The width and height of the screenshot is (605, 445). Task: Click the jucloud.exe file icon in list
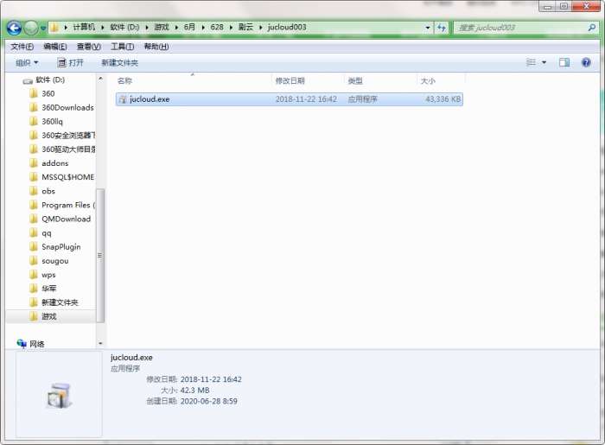[x=123, y=99]
